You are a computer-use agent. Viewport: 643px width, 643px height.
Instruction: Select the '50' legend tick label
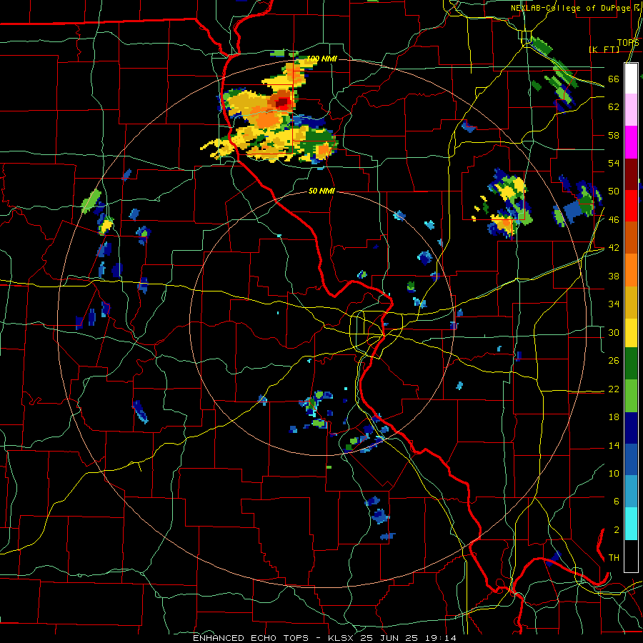tap(614, 191)
